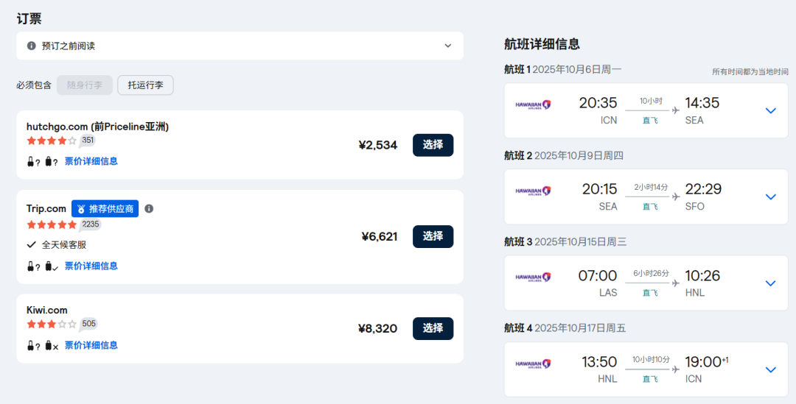Click the hutchgo.com (前Priceline亚洲) provider name

(97, 127)
